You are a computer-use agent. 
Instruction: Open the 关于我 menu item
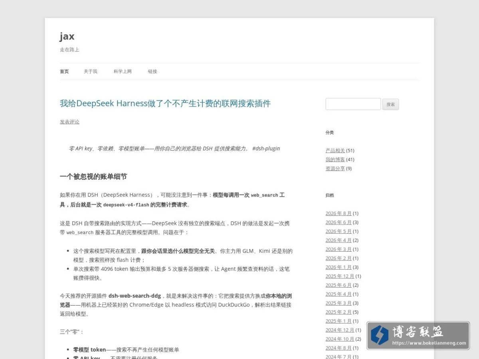point(91,71)
